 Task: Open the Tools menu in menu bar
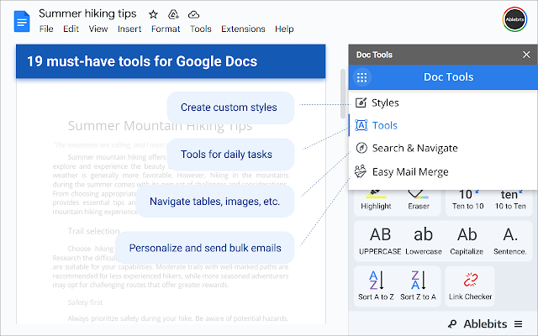[x=201, y=29]
